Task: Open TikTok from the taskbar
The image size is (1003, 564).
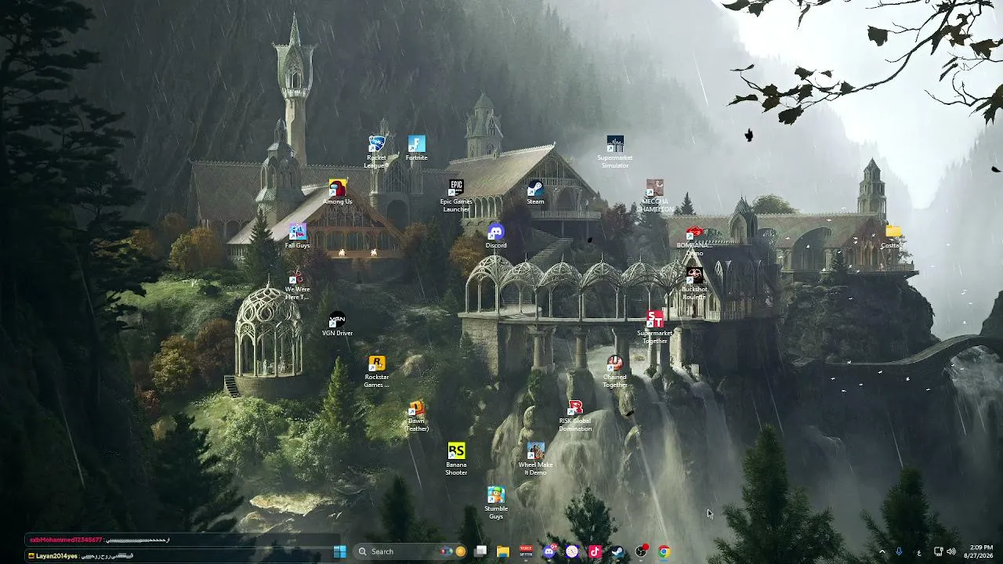Action: (595, 551)
